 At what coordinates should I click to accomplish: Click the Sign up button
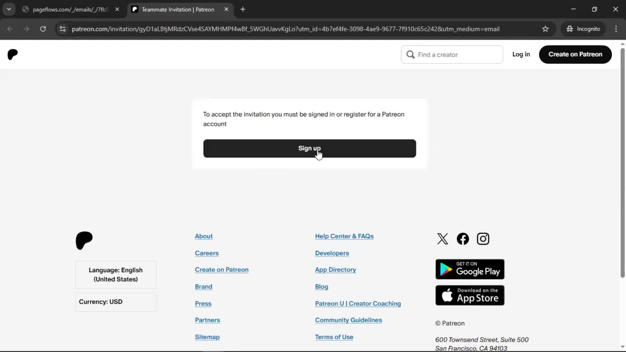(309, 149)
